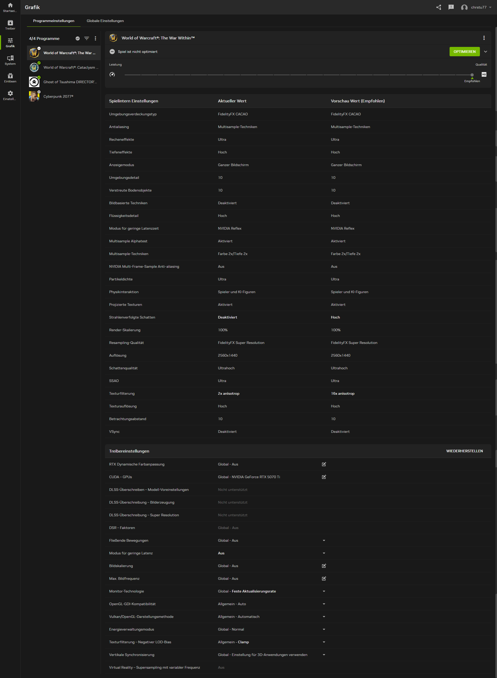Click the DSR – Faktoren row label
This screenshot has height=678, width=497.
pos(122,528)
